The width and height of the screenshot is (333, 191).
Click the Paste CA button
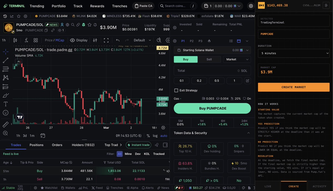coord(143,6)
